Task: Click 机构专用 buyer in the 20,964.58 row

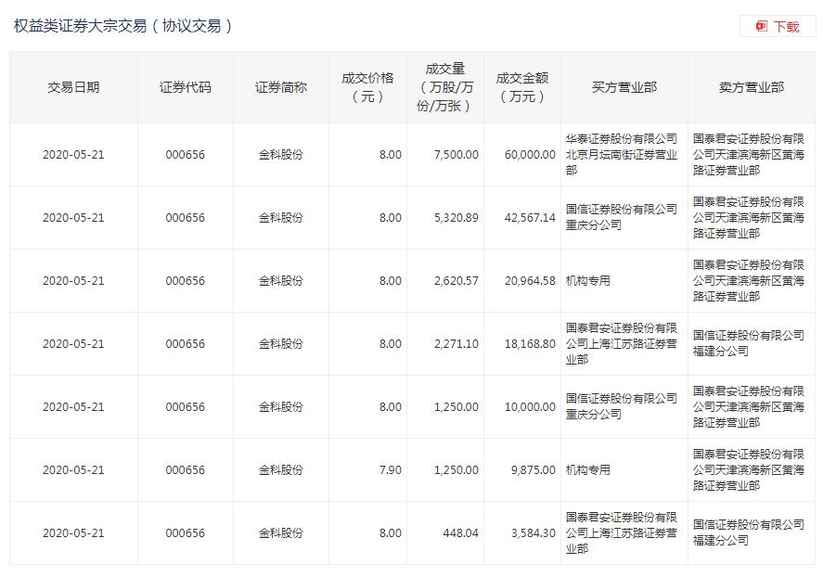Action: click(587, 280)
